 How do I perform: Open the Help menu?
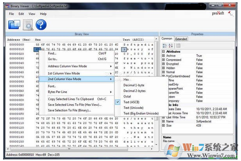(43, 14)
